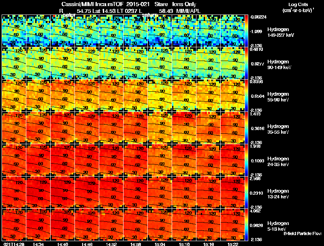Click the Log Cnts units heading
Screen dimensions: 324x246
coord(298,4)
